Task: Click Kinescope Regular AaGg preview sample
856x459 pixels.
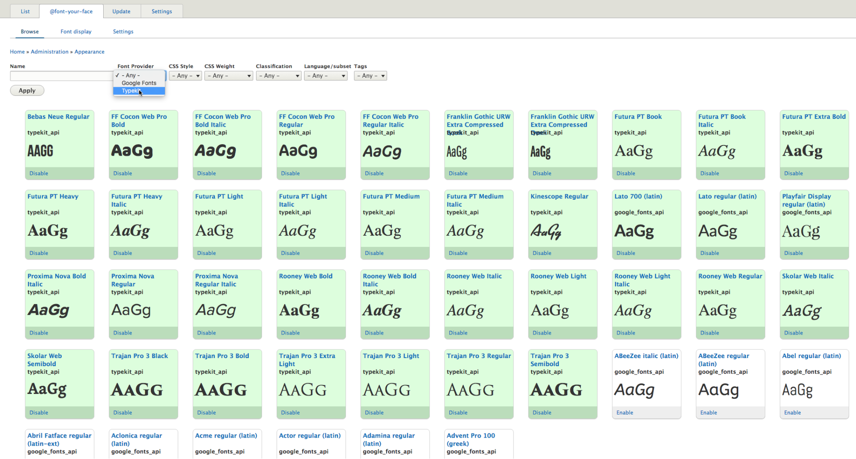Action: pyautogui.click(x=546, y=231)
